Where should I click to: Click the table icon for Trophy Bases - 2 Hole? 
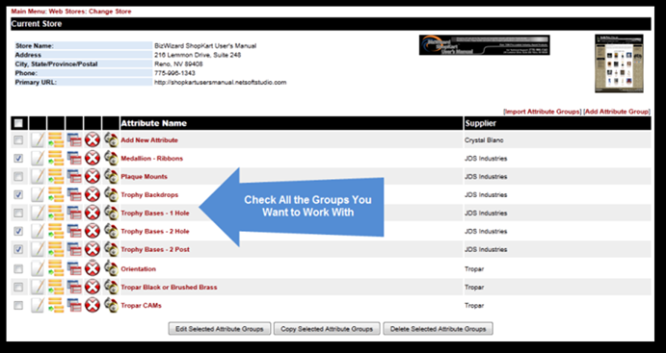[74, 231]
